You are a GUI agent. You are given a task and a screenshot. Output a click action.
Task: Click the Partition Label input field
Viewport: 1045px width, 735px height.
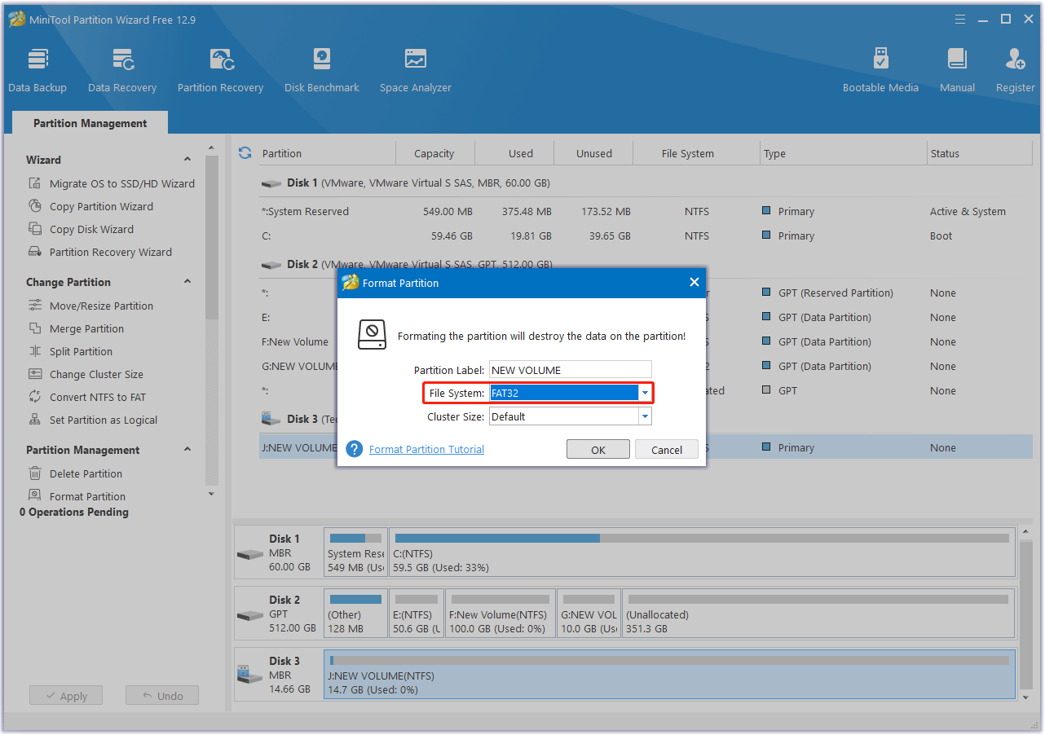571,370
